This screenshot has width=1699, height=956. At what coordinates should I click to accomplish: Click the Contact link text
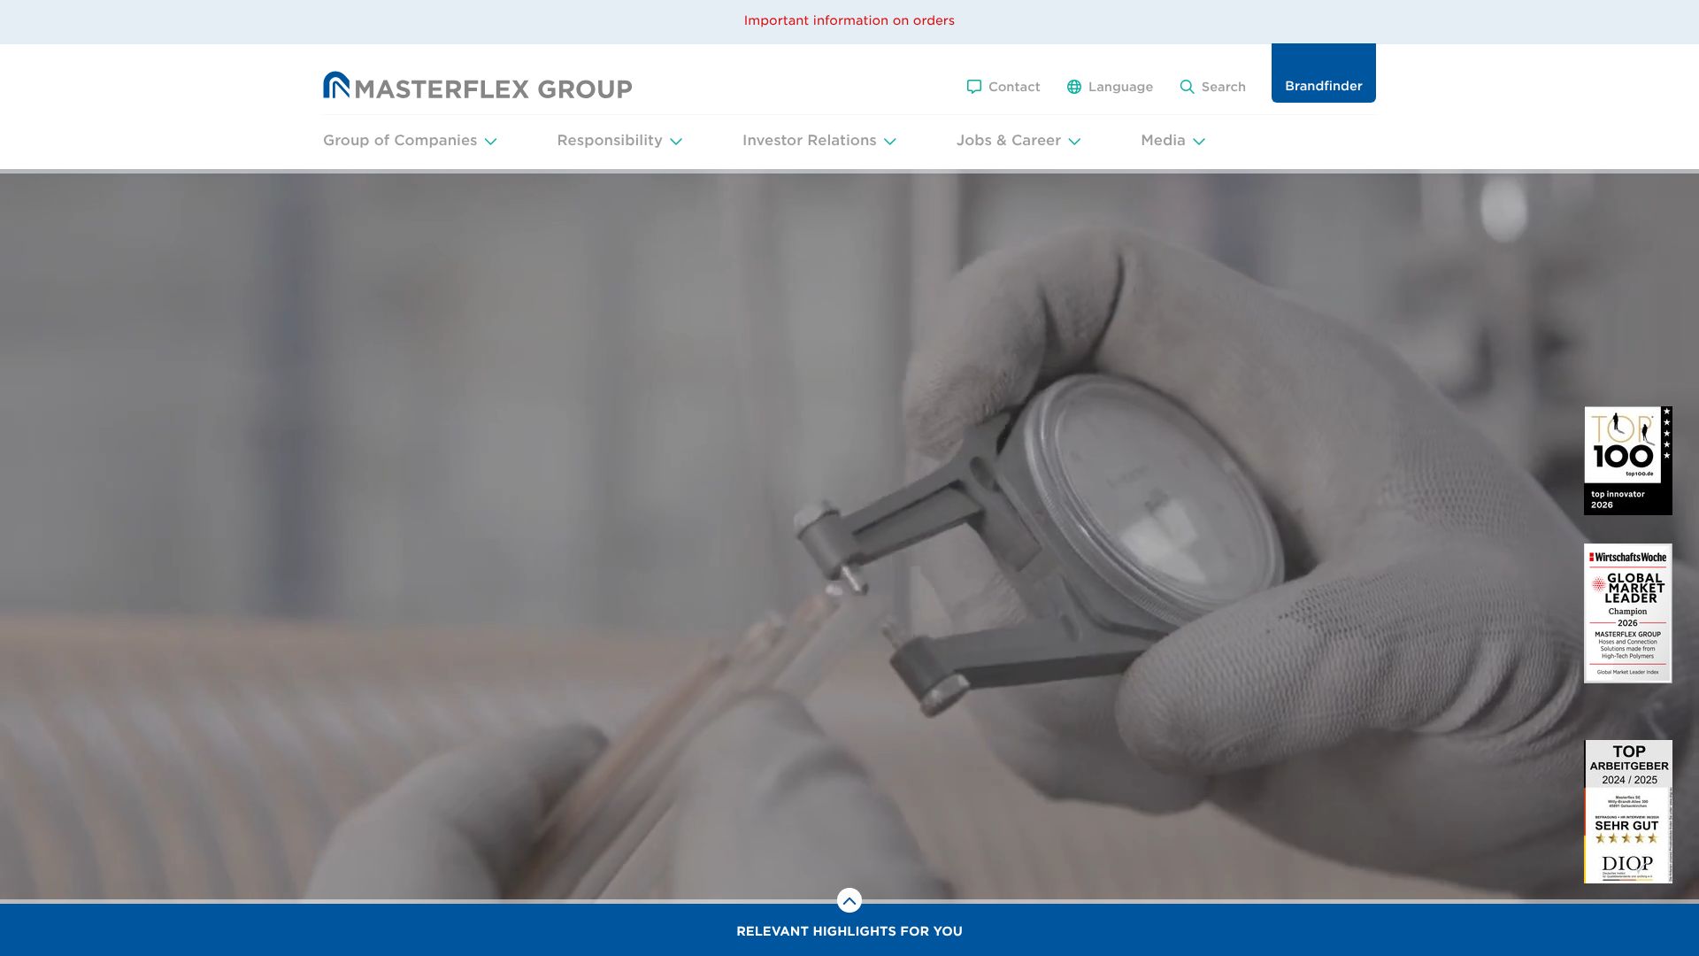click(1013, 87)
